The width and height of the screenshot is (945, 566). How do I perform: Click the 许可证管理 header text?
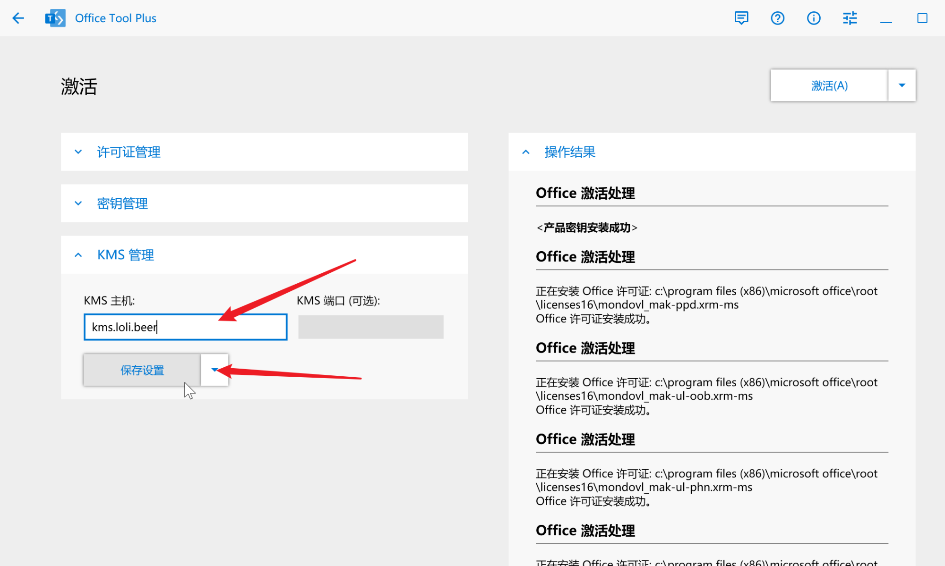click(x=129, y=152)
